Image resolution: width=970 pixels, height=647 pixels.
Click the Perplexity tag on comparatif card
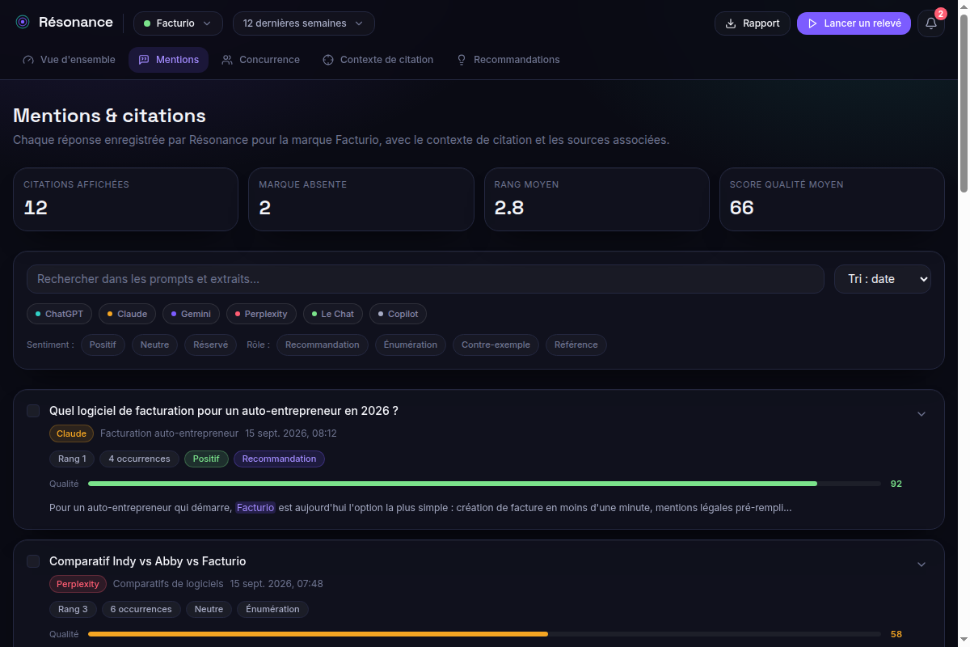pos(78,584)
